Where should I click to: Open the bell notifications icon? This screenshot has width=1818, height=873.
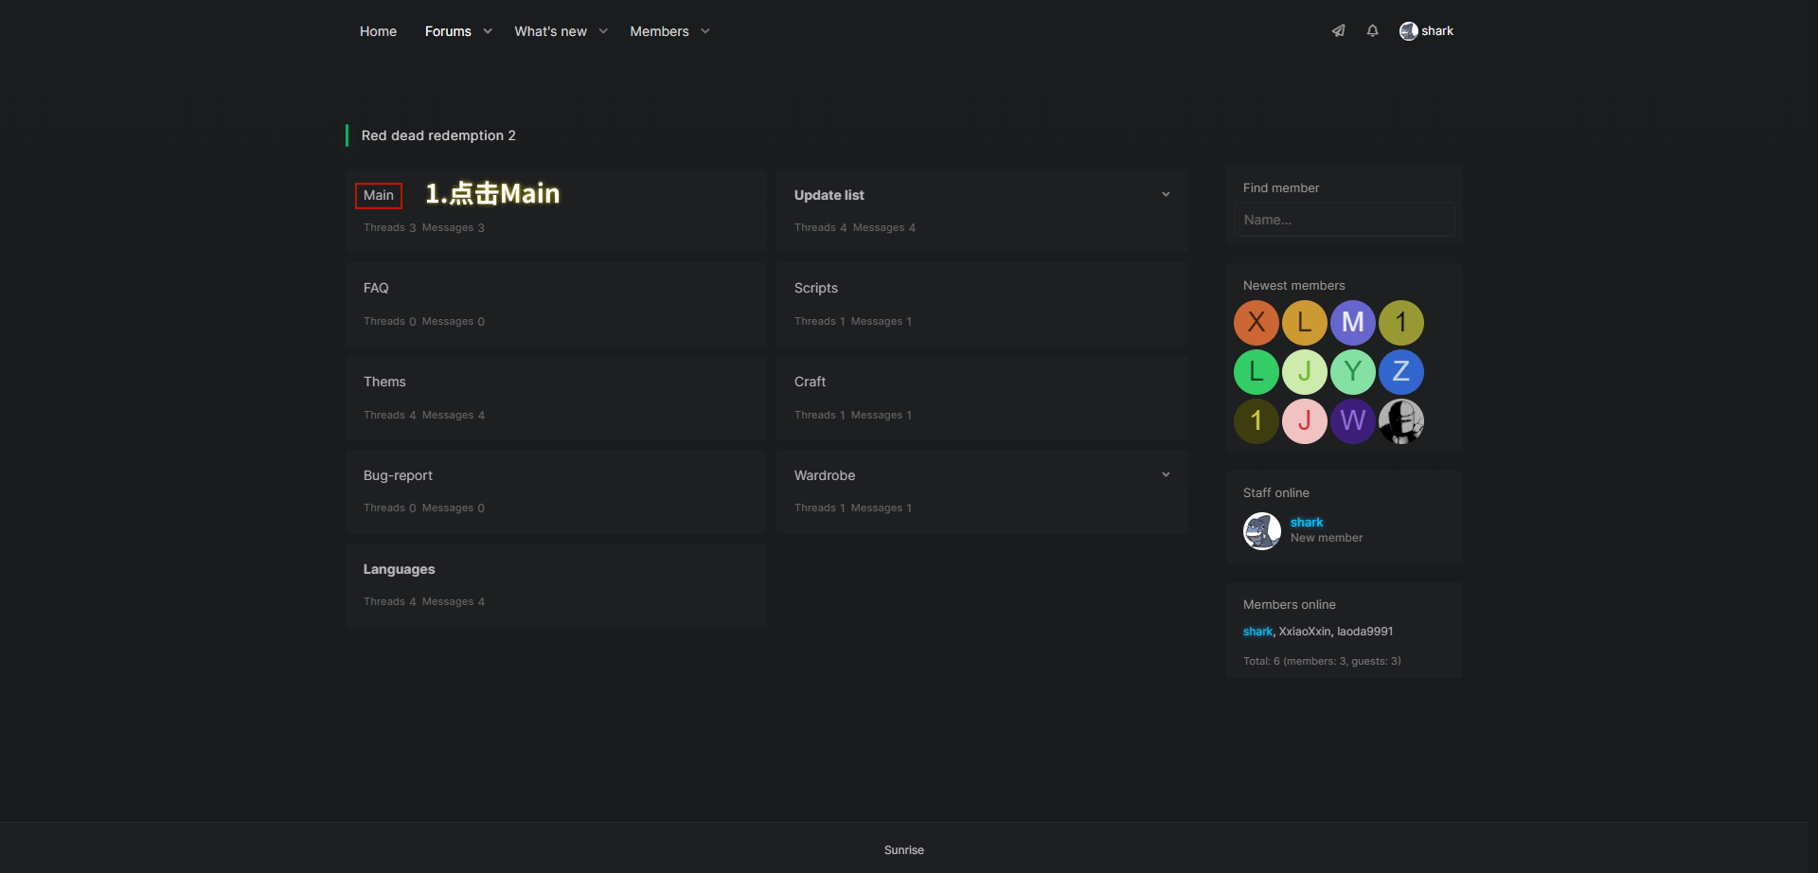(x=1372, y=31)
